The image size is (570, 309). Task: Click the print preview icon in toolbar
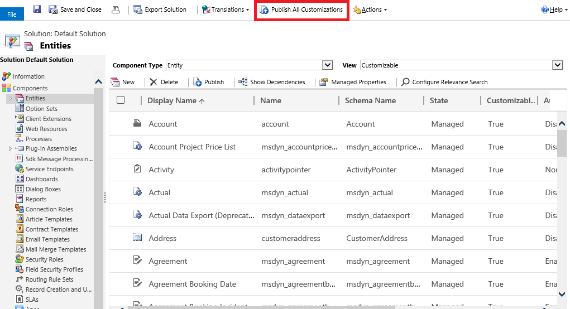coord(116,9)
